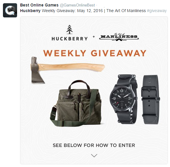Click the WEEKLY GIVEAWAY orange heading
170x167 pixels.
[x=95, y=53]
